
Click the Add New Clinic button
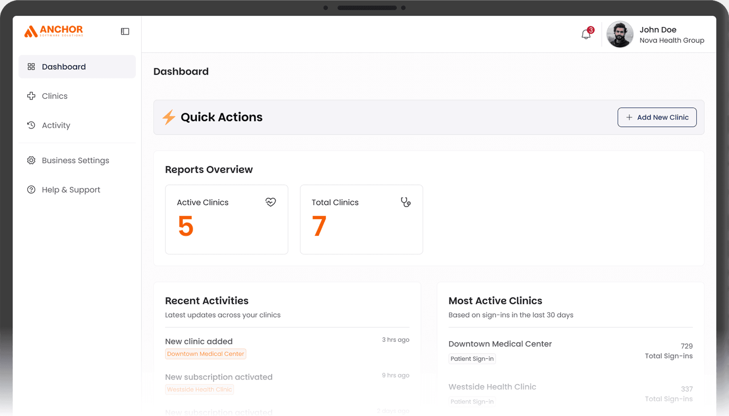(x=657, y=117)
